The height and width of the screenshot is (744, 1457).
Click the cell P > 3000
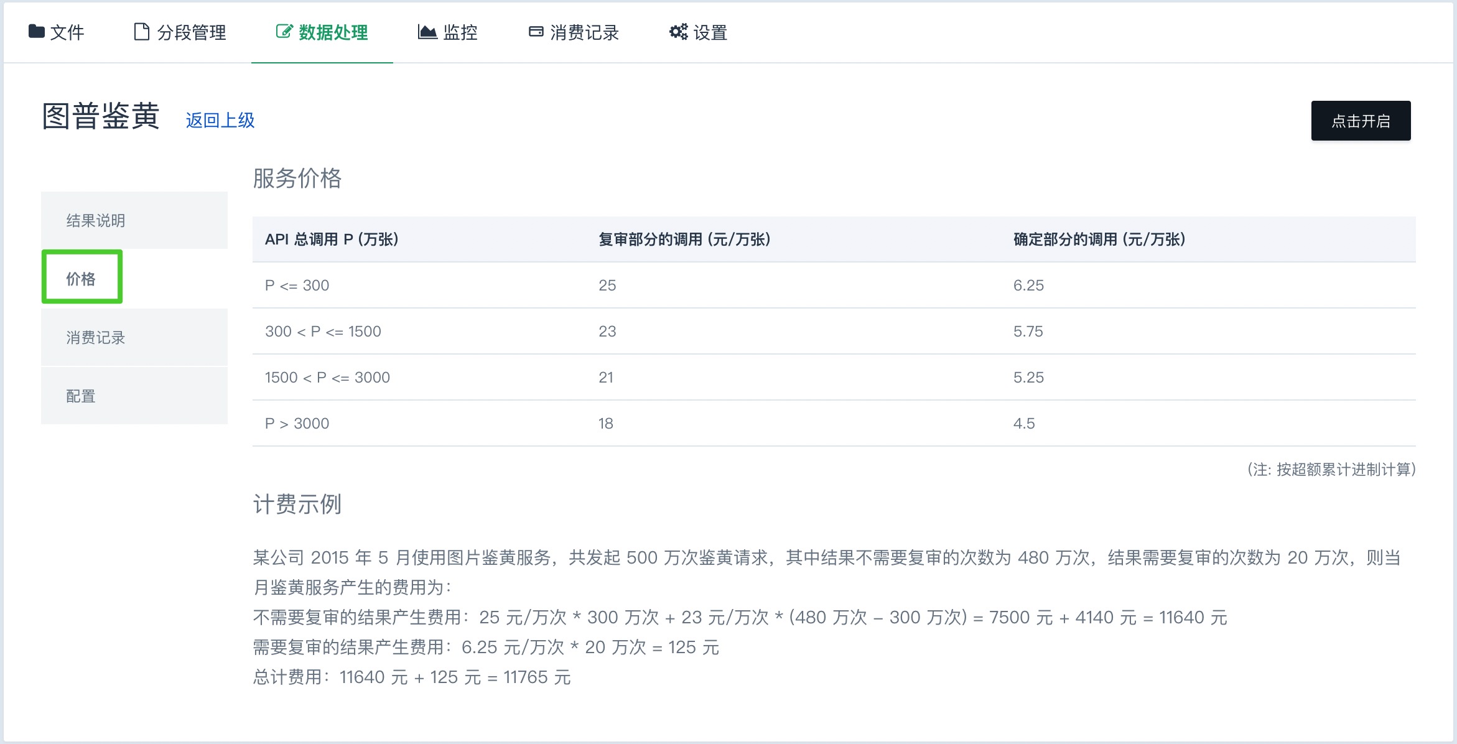point(297,424)
